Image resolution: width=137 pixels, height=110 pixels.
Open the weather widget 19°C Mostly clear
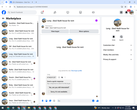click(x=102, y=108)
